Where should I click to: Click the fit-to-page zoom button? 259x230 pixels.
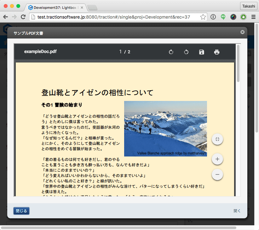[217, 139]
